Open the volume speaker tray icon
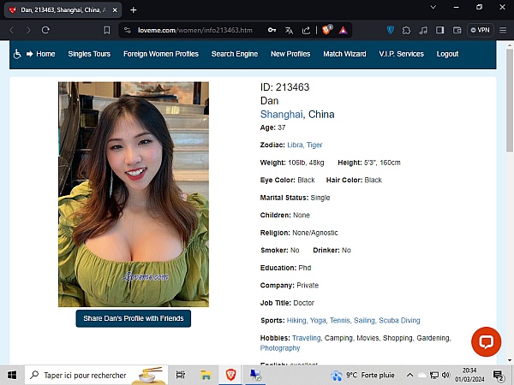Viewport: 514px width, 385px height. click(x=445, y=376)
